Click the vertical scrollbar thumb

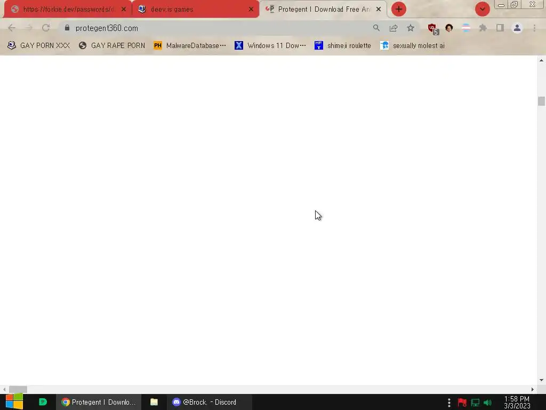click(x=541, y=101)
